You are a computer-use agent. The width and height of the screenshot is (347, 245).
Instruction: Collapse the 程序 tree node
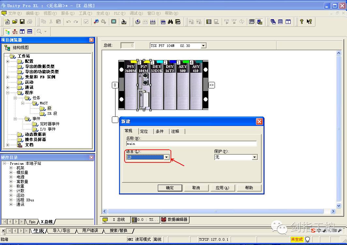8,93
